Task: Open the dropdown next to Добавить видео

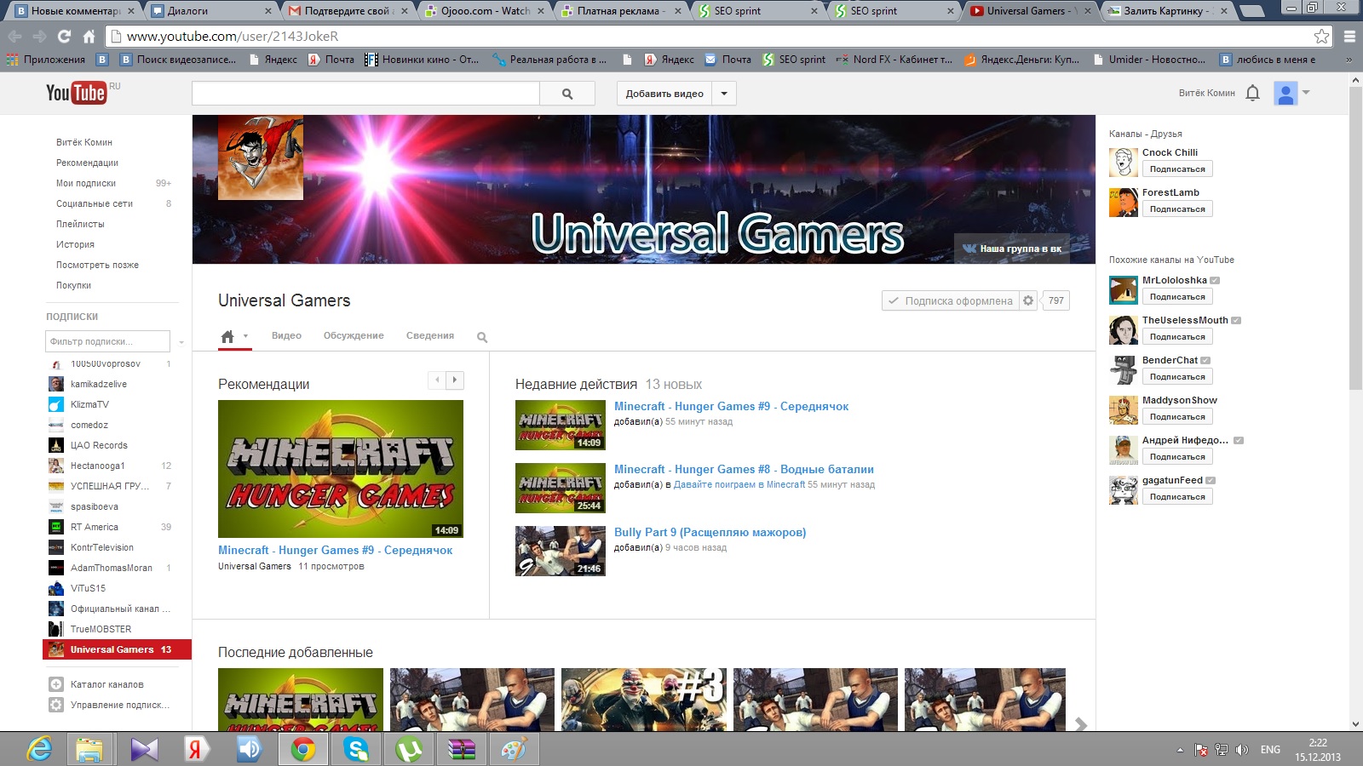Action: (x=724, y=94)
